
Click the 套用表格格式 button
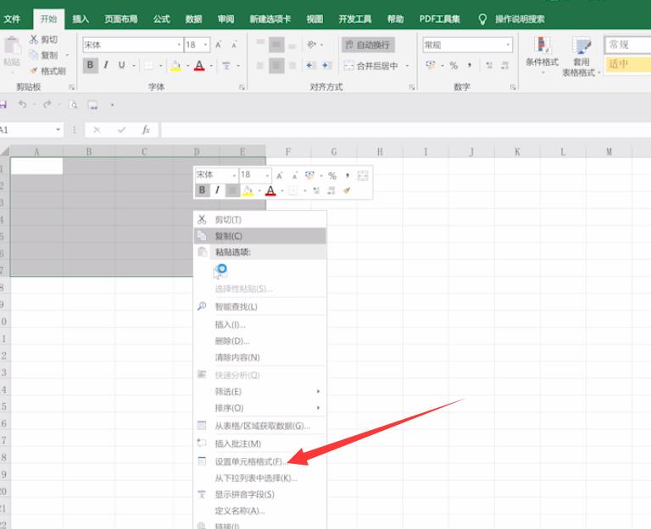point(581,57)
